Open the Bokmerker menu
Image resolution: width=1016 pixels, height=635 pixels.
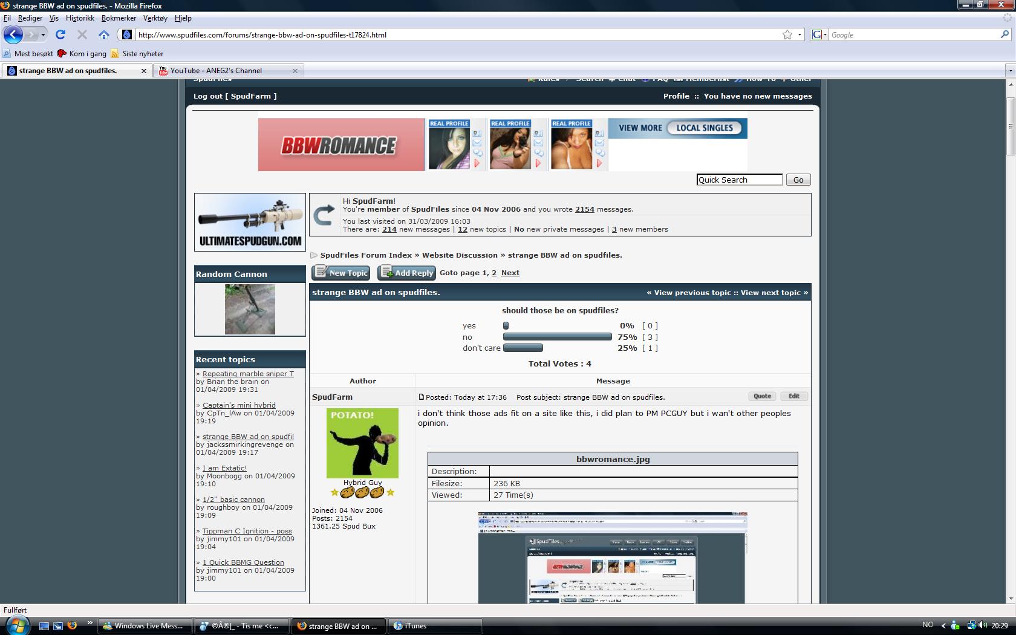click(x=119, y=18)
